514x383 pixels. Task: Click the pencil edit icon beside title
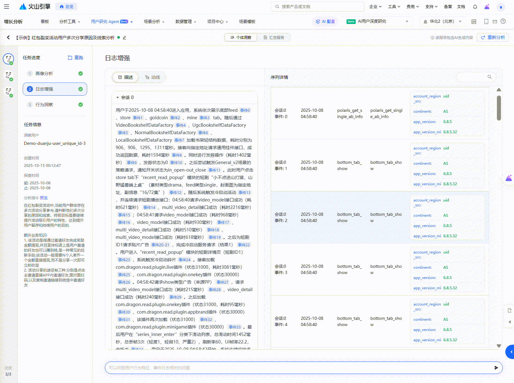(124, 38)
